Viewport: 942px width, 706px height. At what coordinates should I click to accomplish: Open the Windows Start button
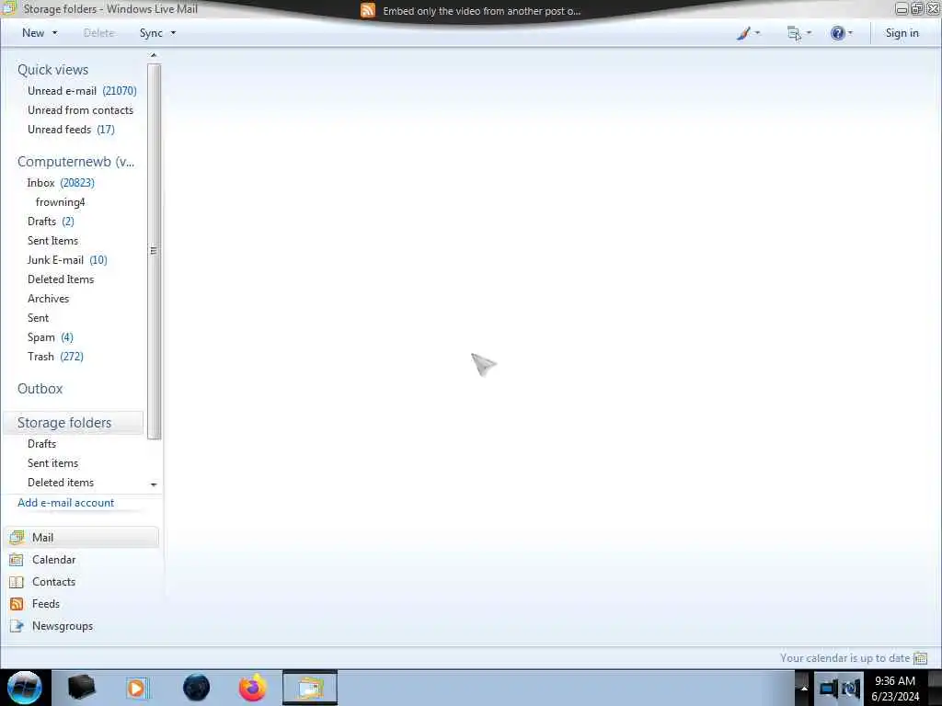25,688
